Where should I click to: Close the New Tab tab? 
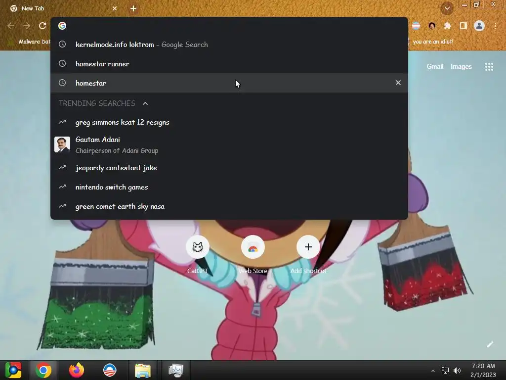[x=115, y=8]
